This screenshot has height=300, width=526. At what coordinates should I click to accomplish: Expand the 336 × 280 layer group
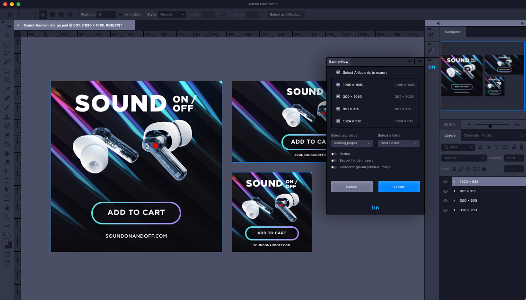click(x=454, y=210)
